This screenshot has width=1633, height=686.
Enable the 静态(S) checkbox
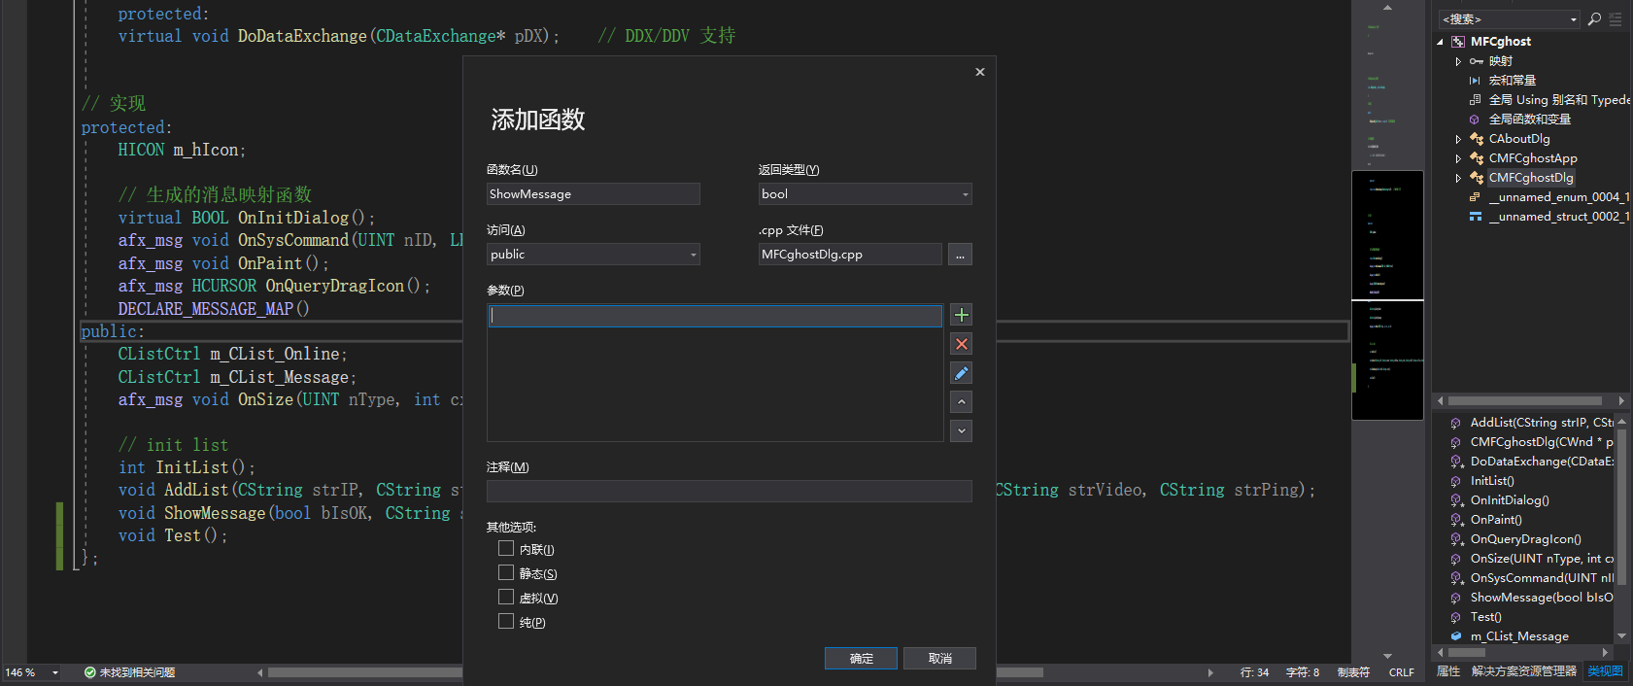[506, 573]
